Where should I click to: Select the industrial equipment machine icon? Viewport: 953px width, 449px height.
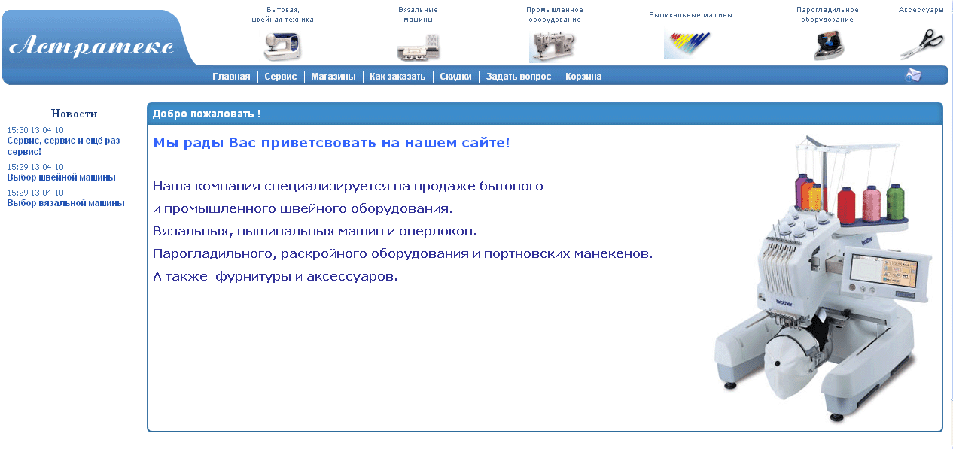click(x=554, y=47)
